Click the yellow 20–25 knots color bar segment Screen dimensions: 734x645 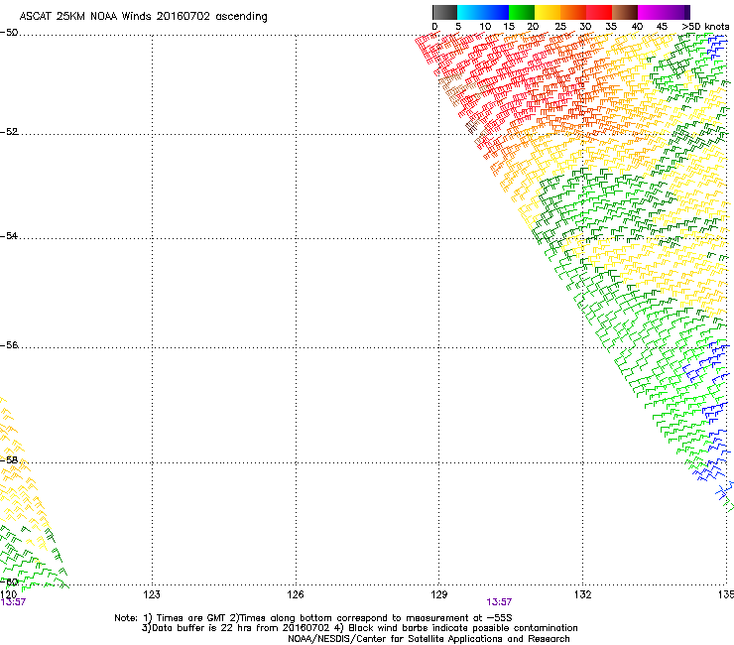coord(548,12)
